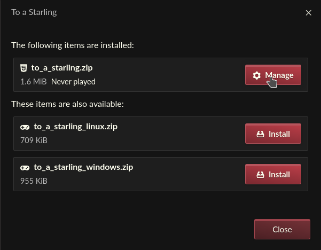Screen dimensions: 321x250
Task: Install to_a_starling_linux.zip via Install label
Action: coord(279,134)
